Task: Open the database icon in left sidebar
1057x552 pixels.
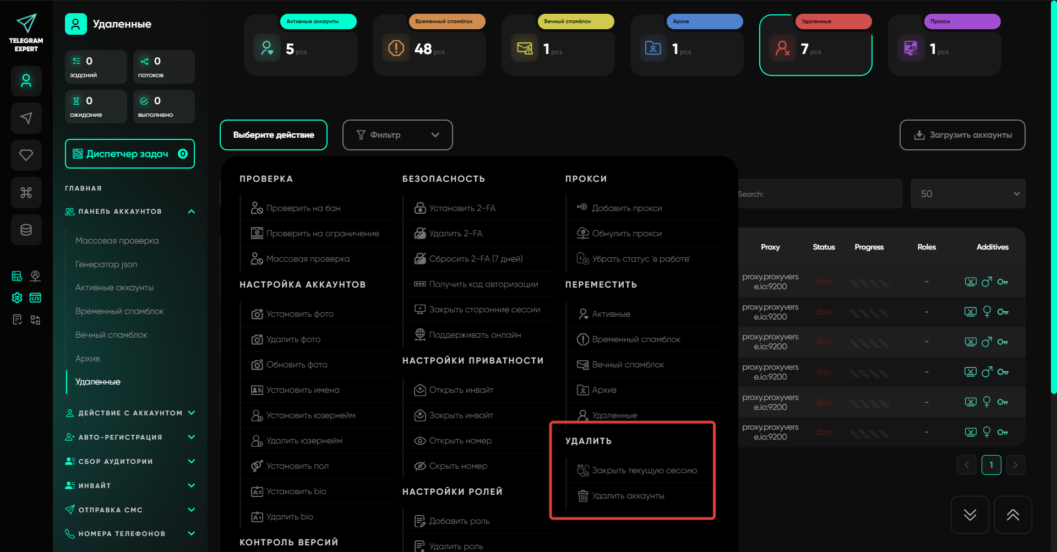Action: (26, 230)
